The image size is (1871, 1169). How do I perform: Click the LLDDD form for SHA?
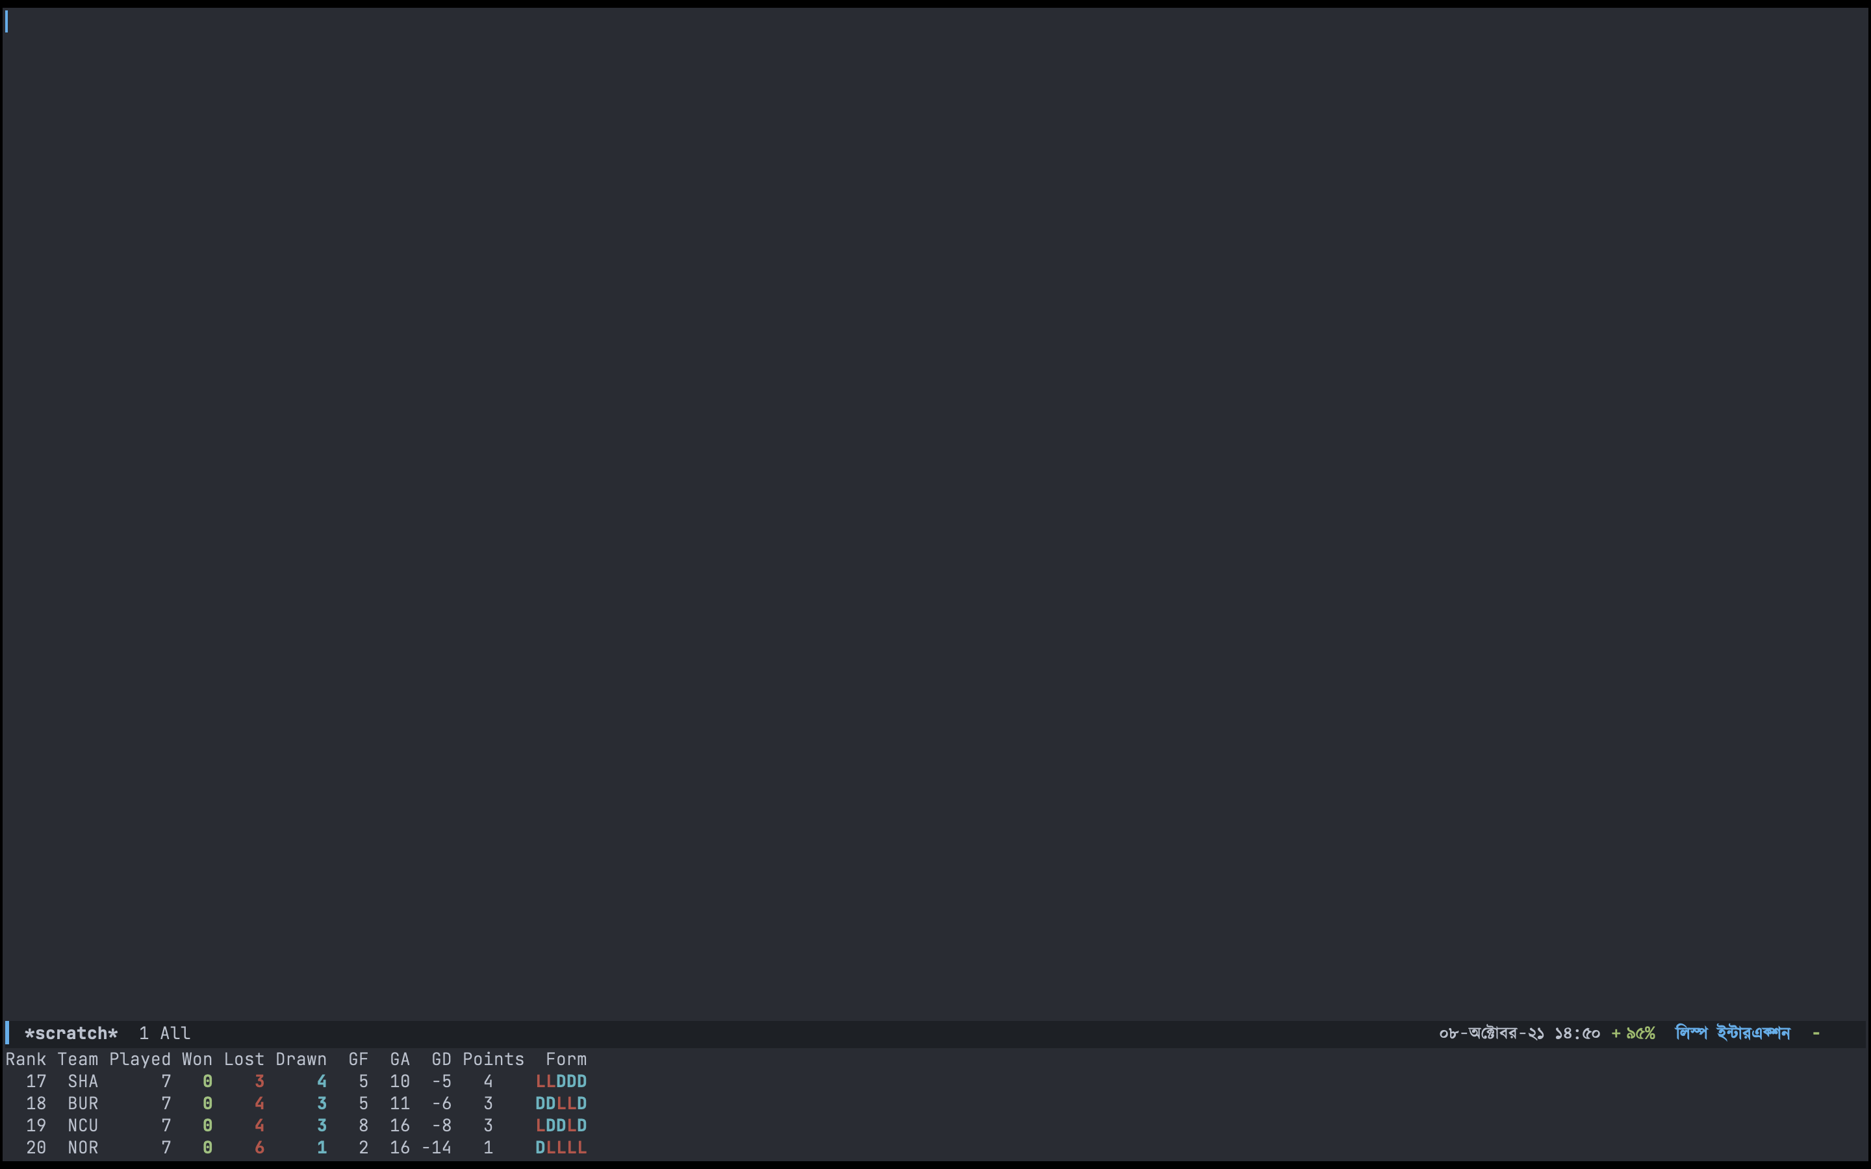pyautogui.click(x=561, y=1081)
